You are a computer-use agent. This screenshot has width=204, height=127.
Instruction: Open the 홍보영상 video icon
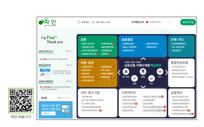tap(79, 22)
